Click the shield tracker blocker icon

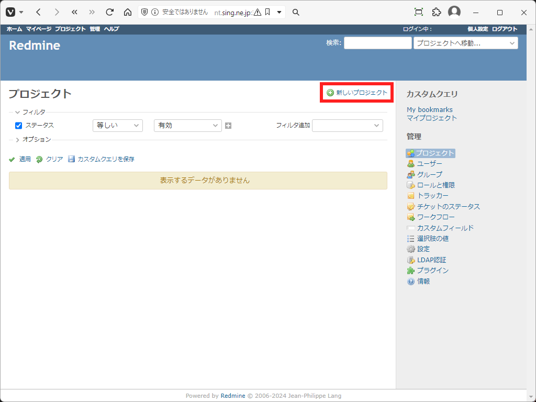pos(144,13)
